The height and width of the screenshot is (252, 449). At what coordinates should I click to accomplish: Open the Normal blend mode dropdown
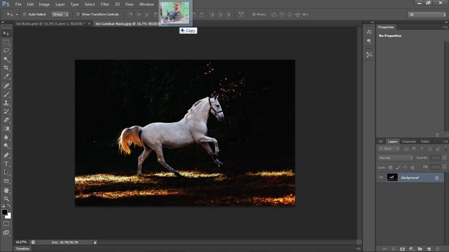[x=395, y=158]
